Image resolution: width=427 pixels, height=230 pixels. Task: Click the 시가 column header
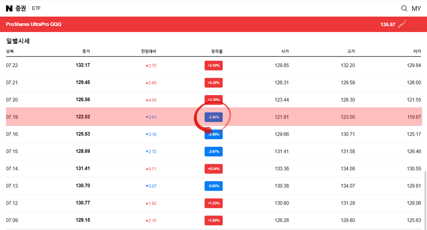point(285,51)
